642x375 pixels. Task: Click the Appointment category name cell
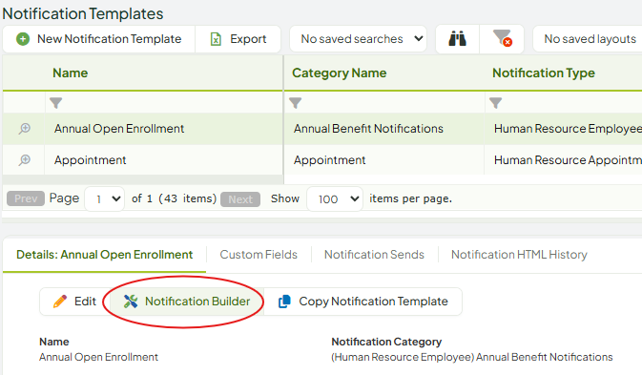pyautogui.click(x=384, y=160)
